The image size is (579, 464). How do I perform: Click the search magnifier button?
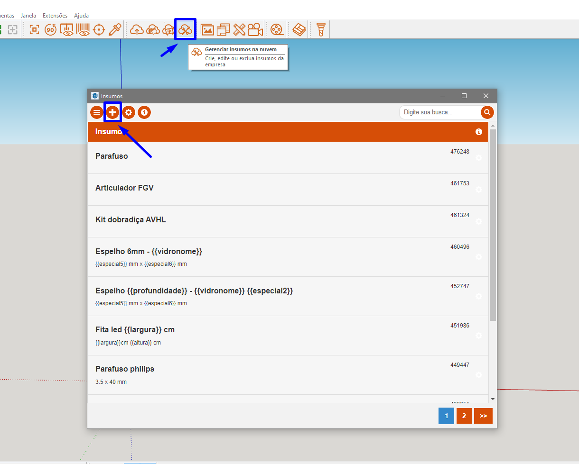(487, 112)
